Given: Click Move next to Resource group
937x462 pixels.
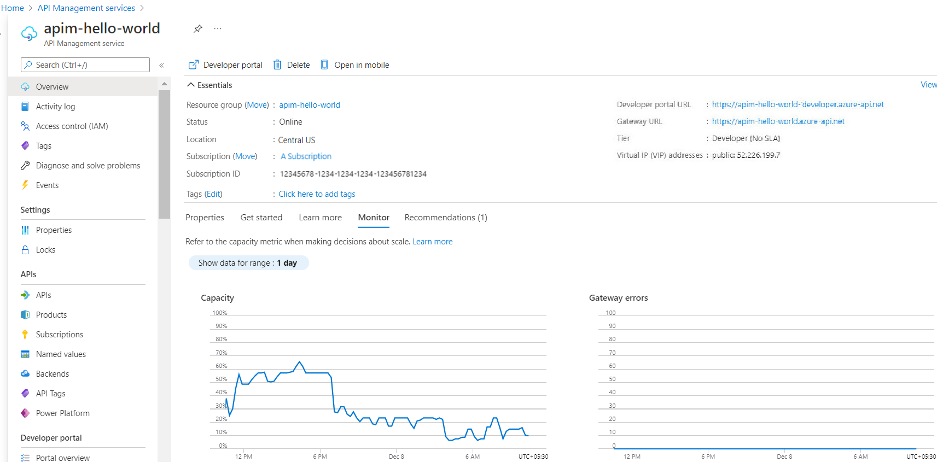Looking at the screenshot, I should click(x=257, y=105).
